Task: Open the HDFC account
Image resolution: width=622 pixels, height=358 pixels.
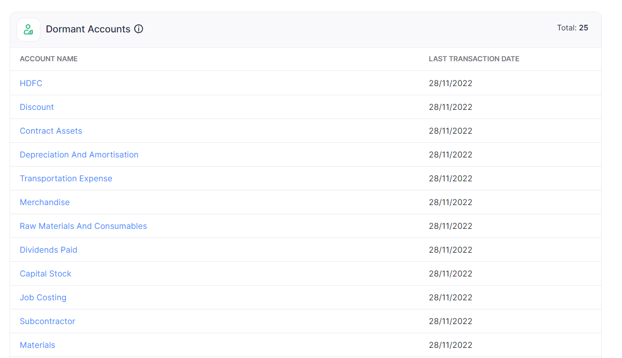Action: coord(31,83)
